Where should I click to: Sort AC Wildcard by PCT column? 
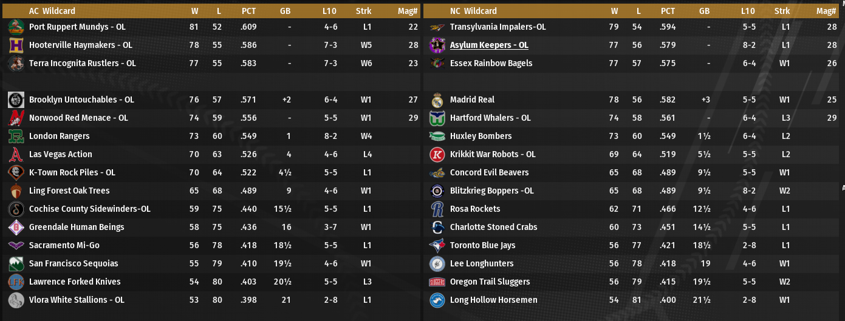[248, 11]
